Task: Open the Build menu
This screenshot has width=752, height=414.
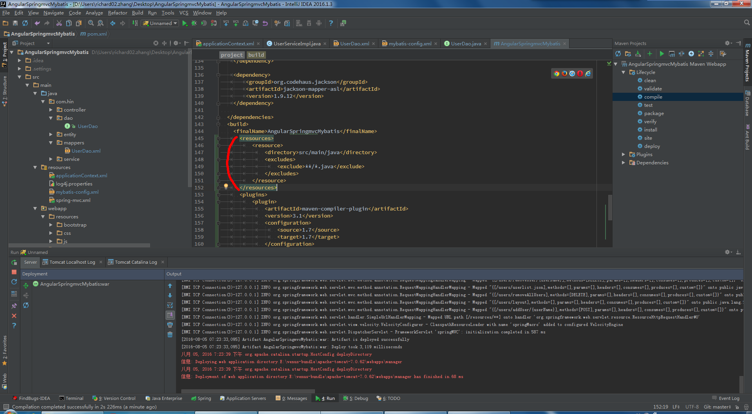Action: pyautogui.click(x=137, y=13)
